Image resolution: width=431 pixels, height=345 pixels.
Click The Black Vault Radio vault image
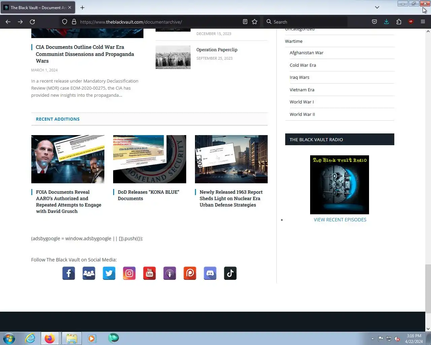(339, 185)
